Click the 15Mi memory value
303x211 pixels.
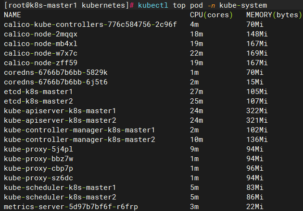255,82
